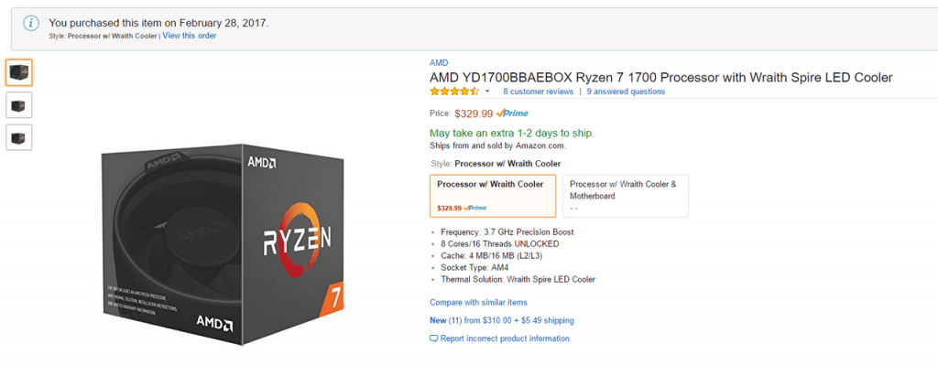The width and height of the screenshot is (938, 365).
Task: Choose Processor w/ Wraith Cooler & Motherboard style
Action: pyautogui.click(x=626, y=196)
